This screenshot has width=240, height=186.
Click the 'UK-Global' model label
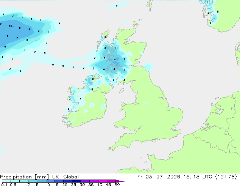[x=65, y=177]
